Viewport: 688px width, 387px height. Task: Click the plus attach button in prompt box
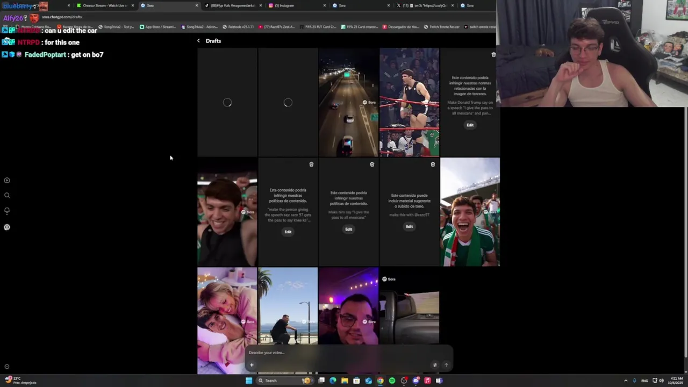(x=252, y=365)
